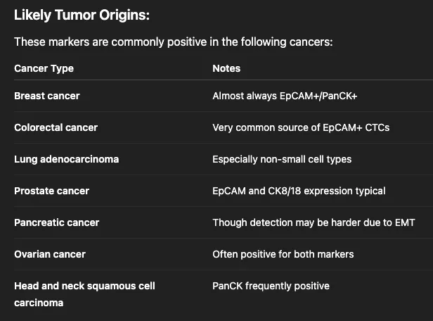Viewport: 433px width, 321px height.
Task: Select the "Ovarian cancer" row label
Action: [50, 254]
